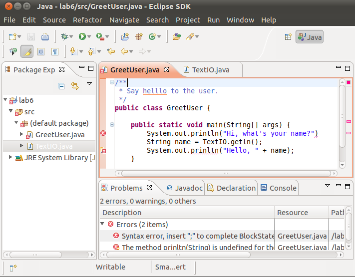Click the New Java Class icon

151,36
